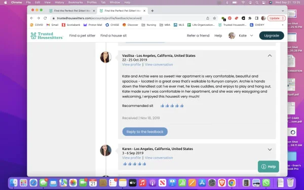304x190 pixels.
Task: Collapse Vasilisa's feedback with the up chevron
Action: coord(270,56)
